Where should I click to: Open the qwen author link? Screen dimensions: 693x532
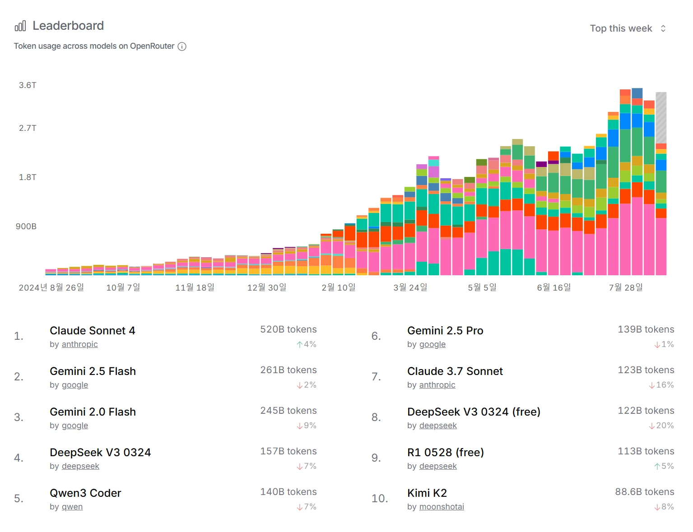click(72, 507)
